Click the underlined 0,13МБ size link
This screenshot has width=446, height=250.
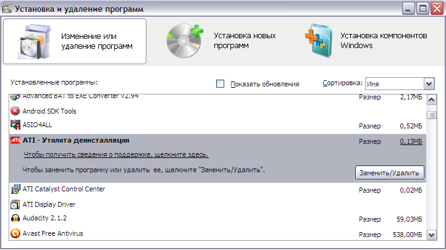tap(411, 141)
